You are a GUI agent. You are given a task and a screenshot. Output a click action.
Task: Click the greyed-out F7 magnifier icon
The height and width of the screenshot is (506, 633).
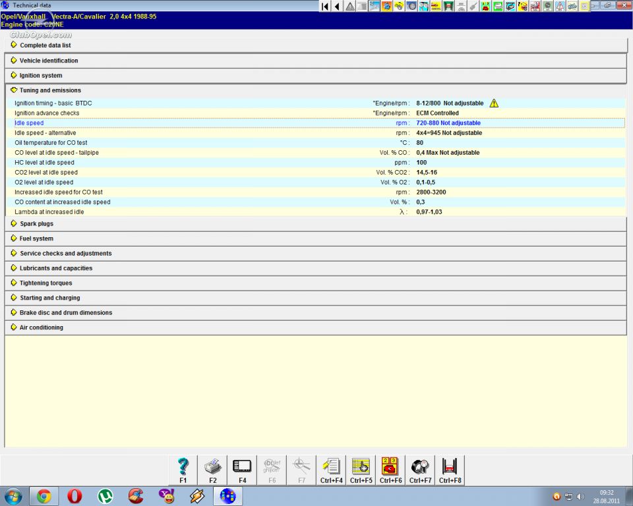pyautogui.click(x=301, y=470)
